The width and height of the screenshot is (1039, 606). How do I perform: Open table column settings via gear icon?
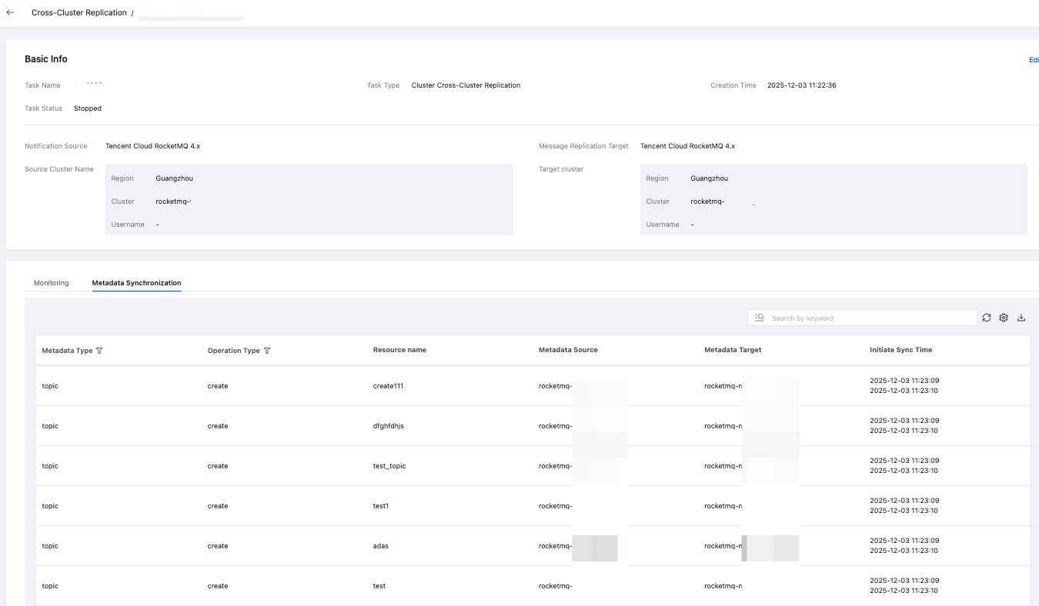click(1004, 318)
